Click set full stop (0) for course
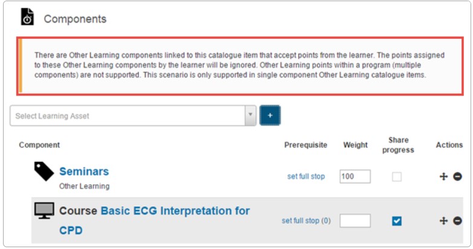This screenshot has width=473, height=249. 306,221
